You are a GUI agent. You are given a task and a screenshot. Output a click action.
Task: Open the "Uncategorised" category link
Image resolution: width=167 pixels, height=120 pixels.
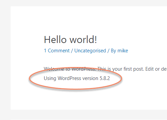coord(90,51)
